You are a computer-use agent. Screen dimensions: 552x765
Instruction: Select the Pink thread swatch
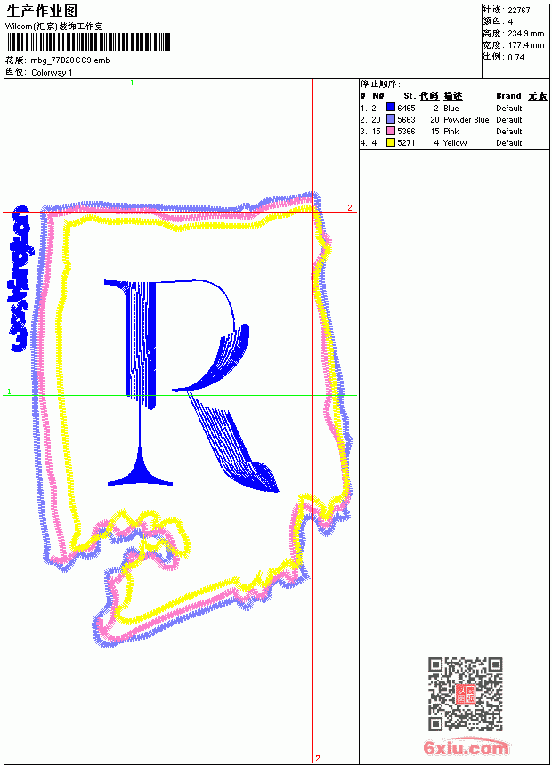[x=390, y=131]
